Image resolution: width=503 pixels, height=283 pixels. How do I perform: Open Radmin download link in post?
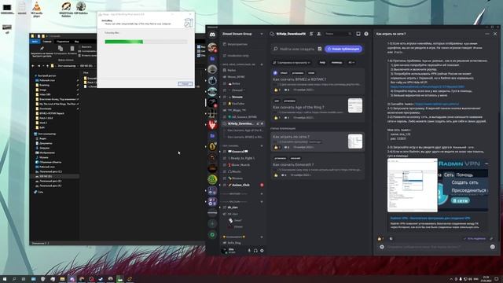coord(437,104)
